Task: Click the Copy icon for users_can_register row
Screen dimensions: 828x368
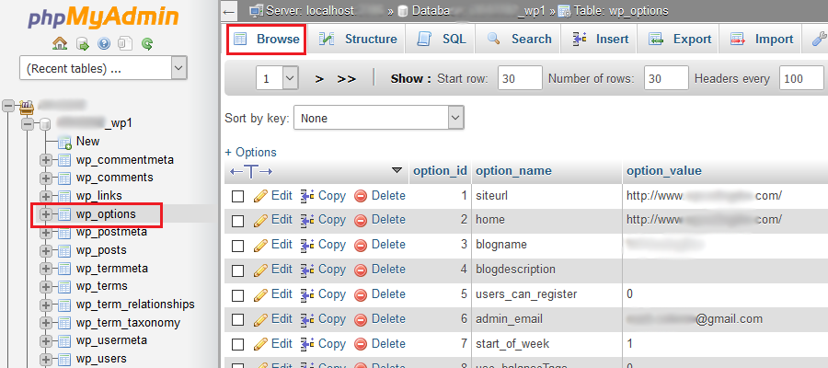Action: pyautogui.click(x=307, y=294)
